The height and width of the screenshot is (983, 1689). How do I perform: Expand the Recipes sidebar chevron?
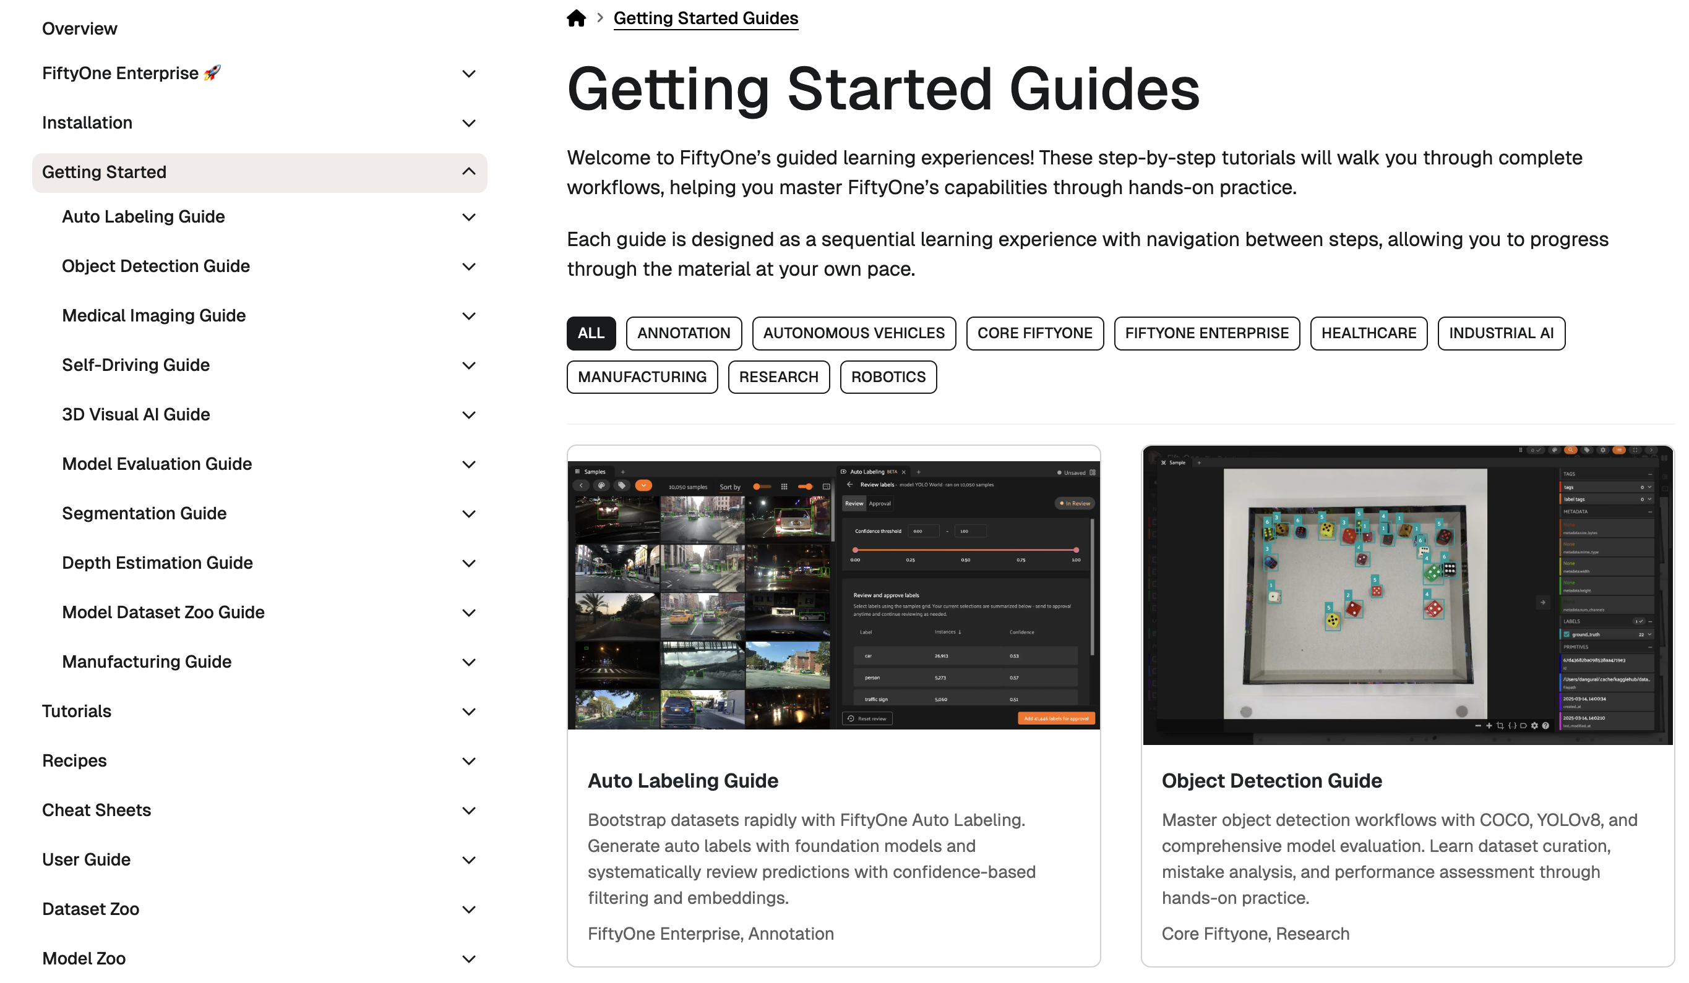pos(468,762)
